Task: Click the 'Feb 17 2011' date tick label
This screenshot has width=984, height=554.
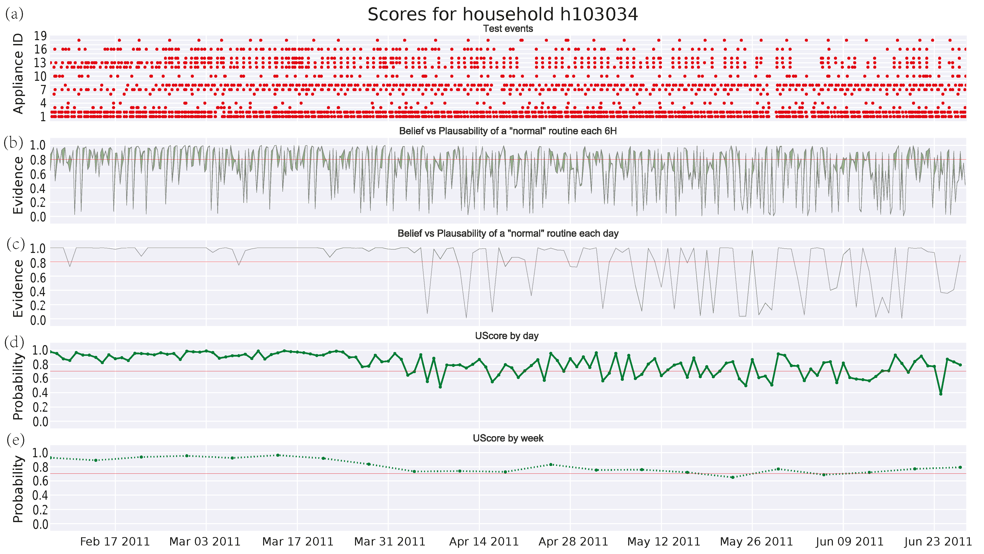Action: (115, 541)
